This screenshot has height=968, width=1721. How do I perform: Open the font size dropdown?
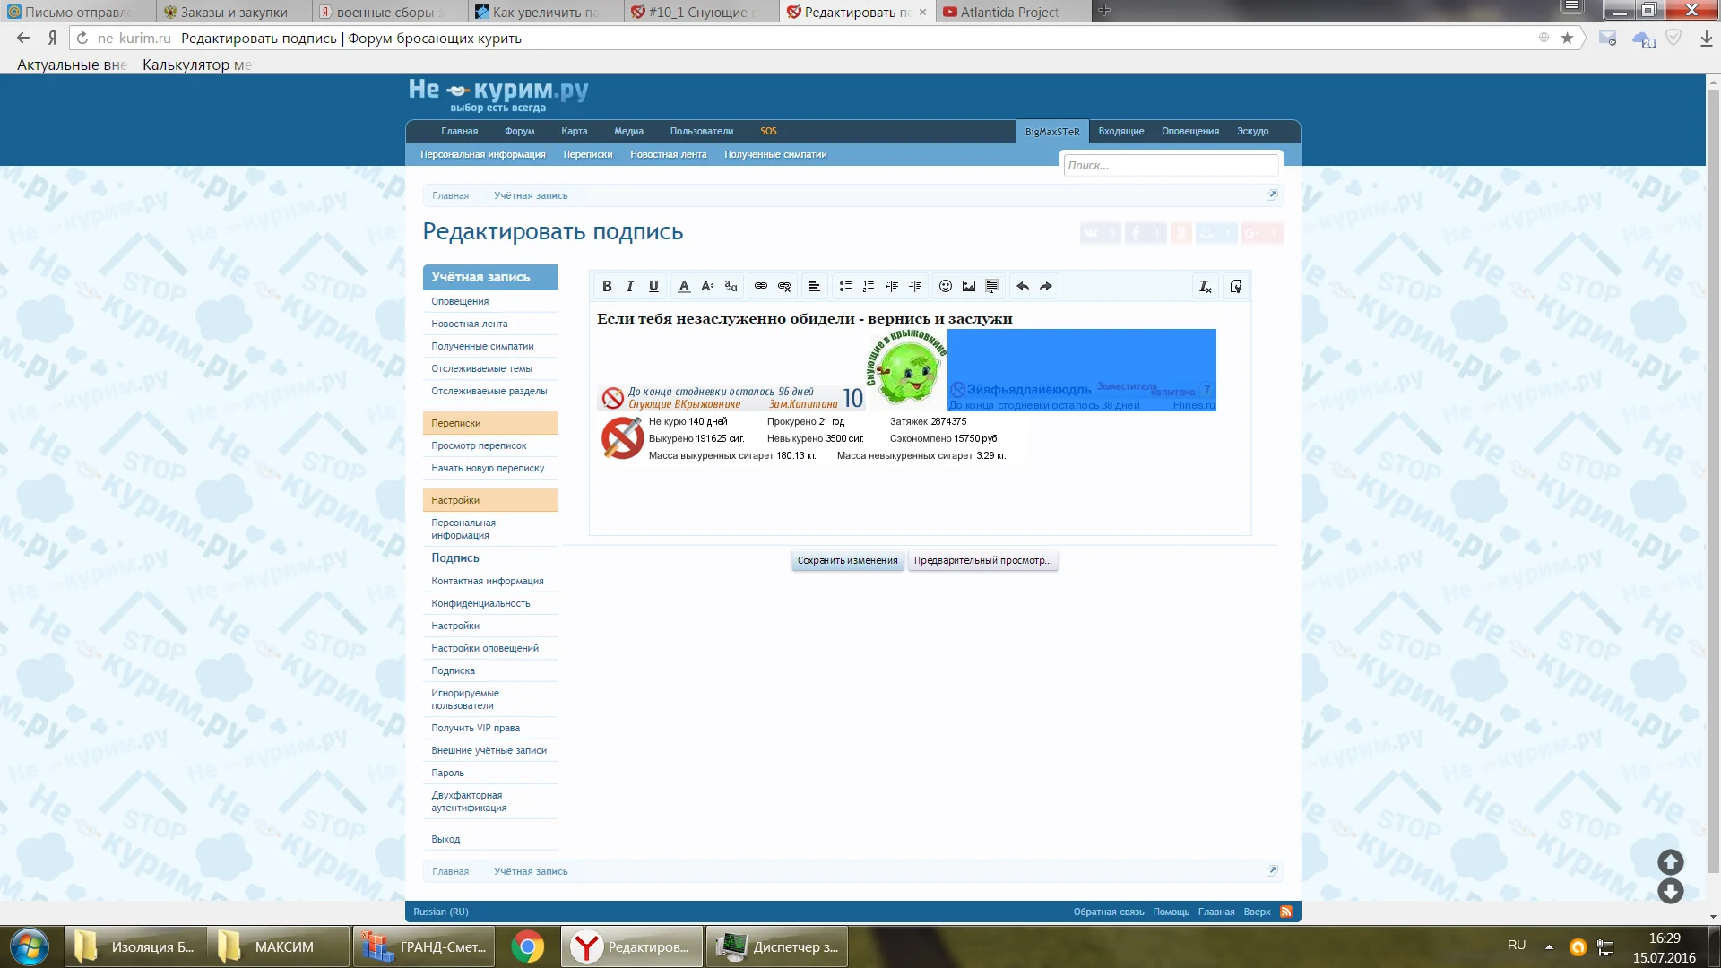[x=707, y=286]
